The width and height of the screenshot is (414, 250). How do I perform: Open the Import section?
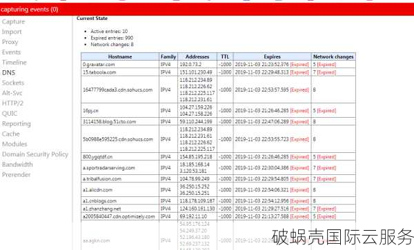coord(12,32)
